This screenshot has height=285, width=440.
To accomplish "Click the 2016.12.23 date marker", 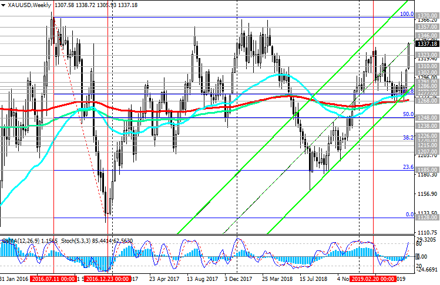I will click(106, 280).
